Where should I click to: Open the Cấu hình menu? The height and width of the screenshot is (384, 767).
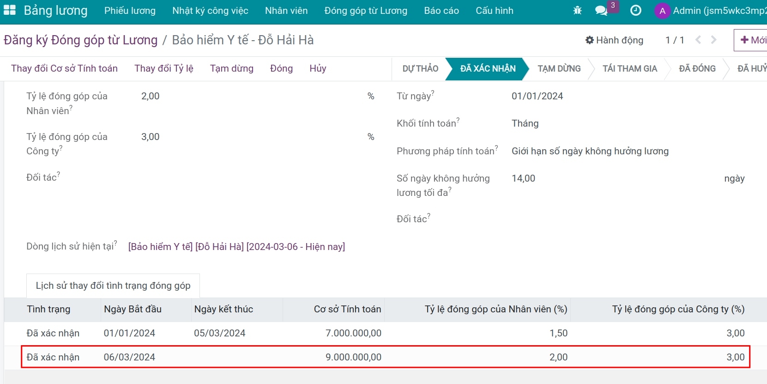click(494, 11)
